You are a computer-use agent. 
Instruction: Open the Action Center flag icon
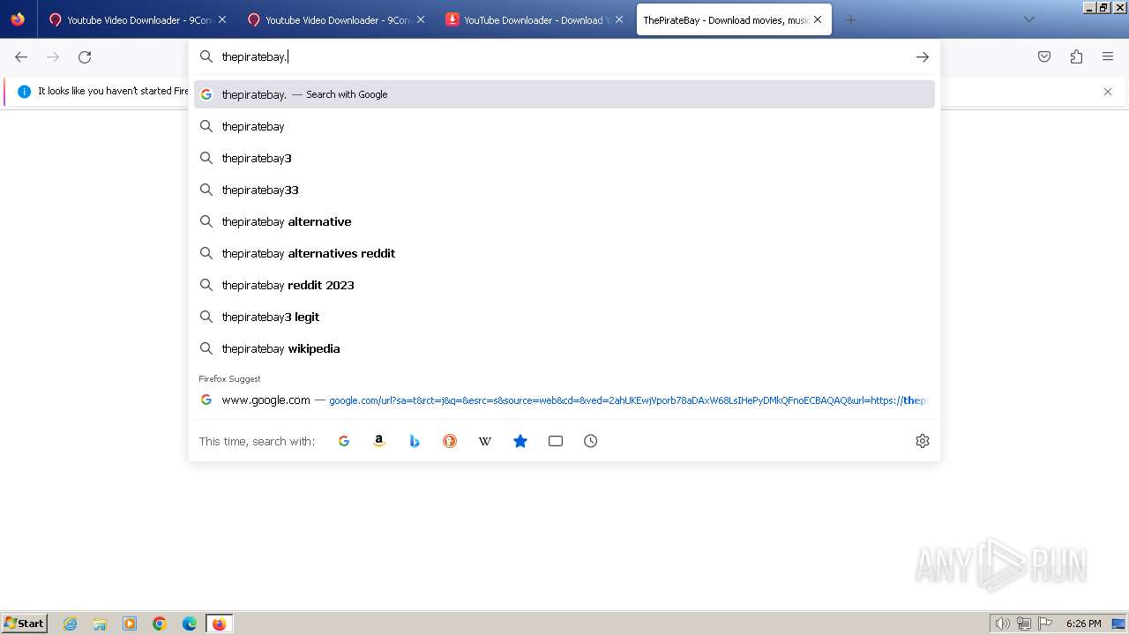tap(1044, 624)
